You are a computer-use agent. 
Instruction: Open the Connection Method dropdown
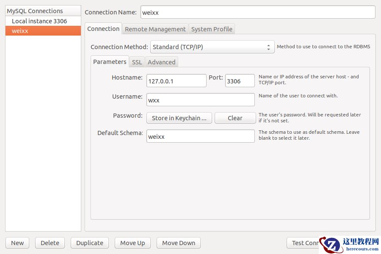pyautogui.click(x=213, y=47)
